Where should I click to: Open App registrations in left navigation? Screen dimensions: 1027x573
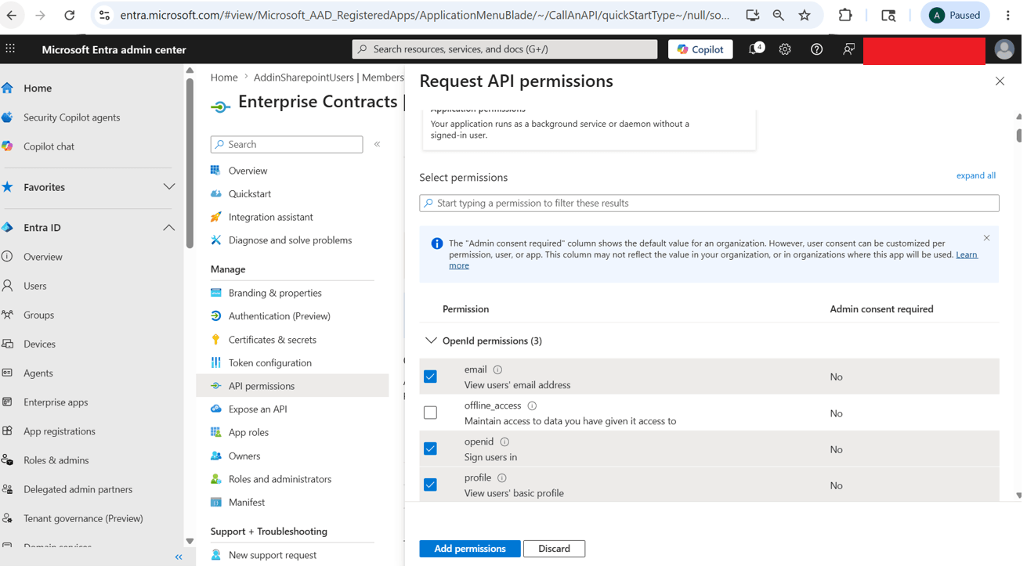(x=60, y=431)
